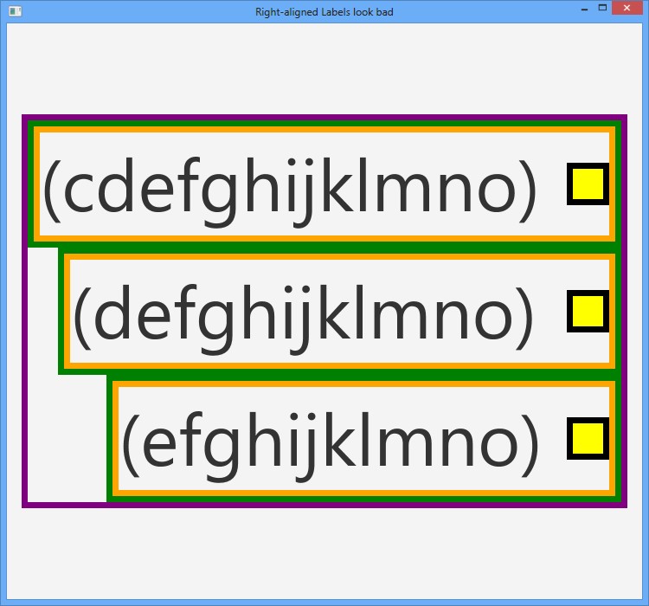This screenshot has width=649, height=606.
Task: Click the application icon in title bar
Action: [14, 11]
